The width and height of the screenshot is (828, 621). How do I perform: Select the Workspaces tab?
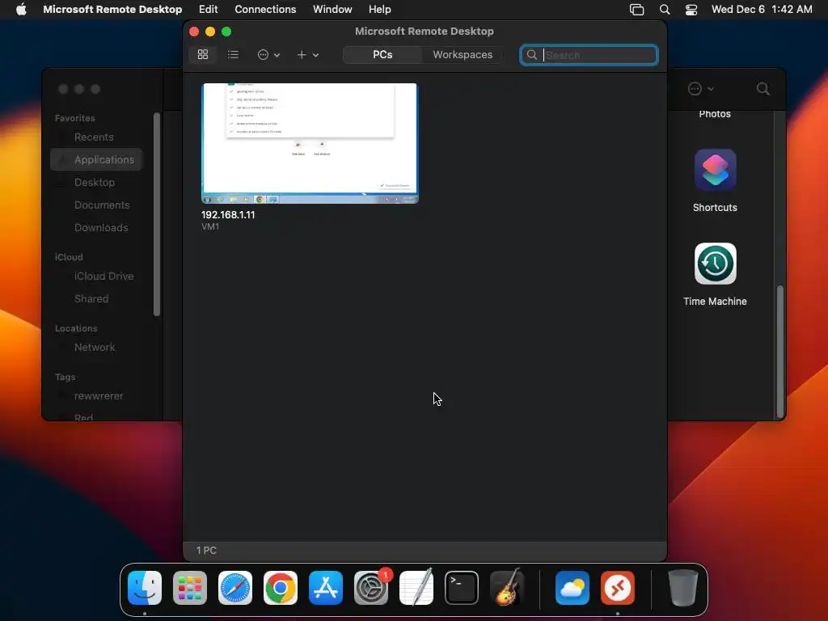[x=463, y=55]
